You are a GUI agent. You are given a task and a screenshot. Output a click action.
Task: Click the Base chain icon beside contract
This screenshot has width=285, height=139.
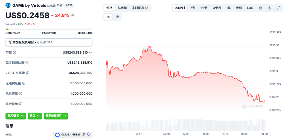coord(57,135)
